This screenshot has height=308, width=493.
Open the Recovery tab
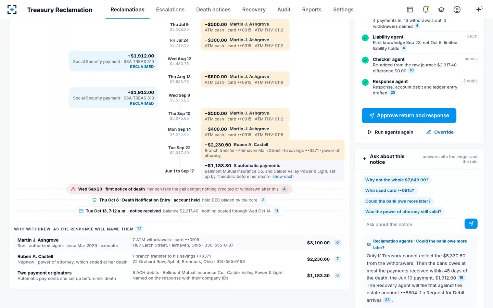pos(254,10)
